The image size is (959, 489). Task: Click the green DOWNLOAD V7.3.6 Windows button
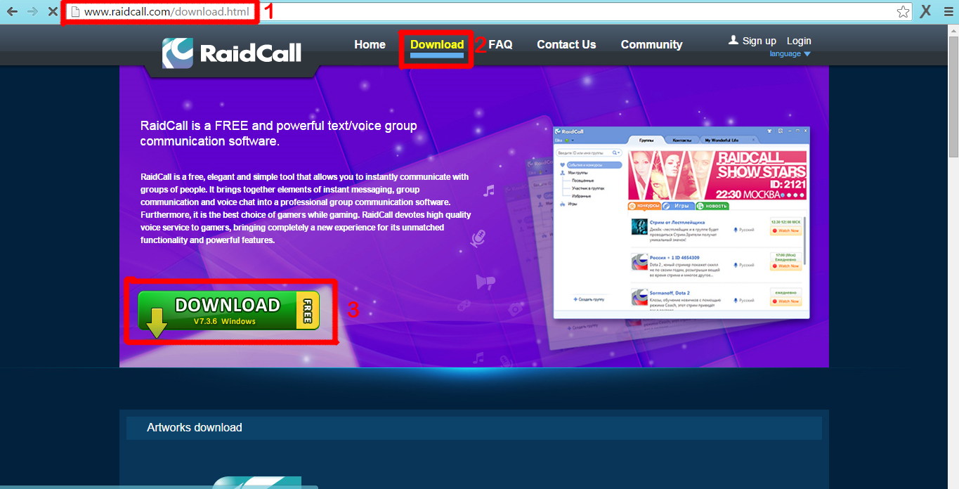(x=228, y=311)
